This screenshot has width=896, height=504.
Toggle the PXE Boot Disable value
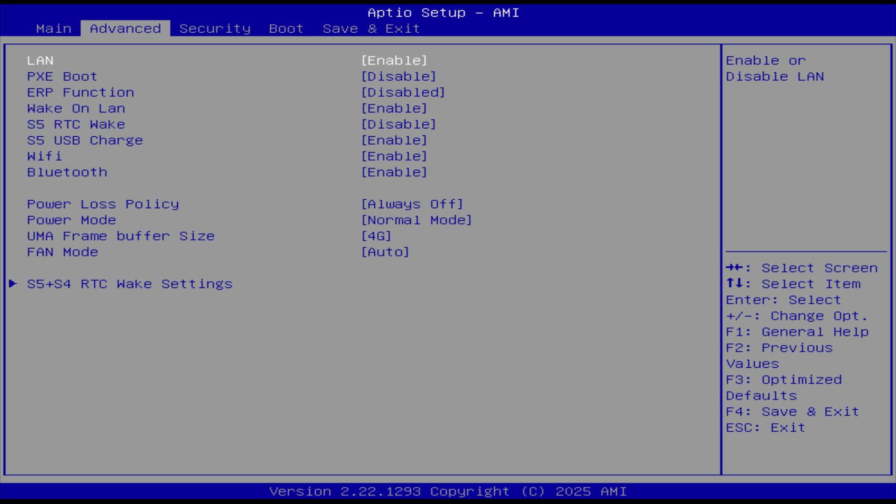[399, 77]
